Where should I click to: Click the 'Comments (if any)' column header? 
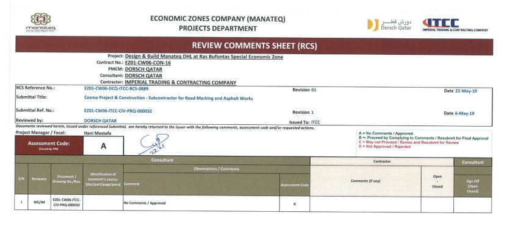[365, 181]
